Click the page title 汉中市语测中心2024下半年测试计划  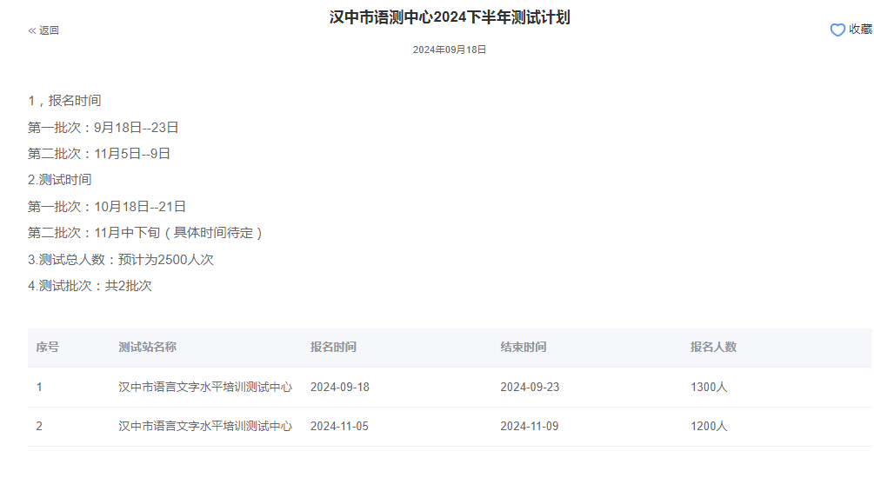click(450, 17)
